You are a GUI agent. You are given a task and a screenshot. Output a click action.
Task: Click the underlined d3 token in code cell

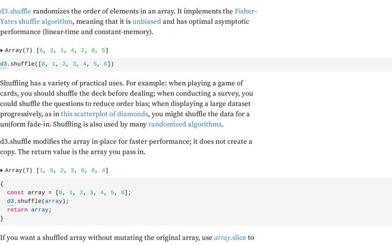click(x=4, y=64)
